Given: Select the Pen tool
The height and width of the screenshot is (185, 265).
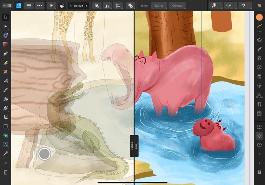Looking at the screenshot, I should point(6,54).
